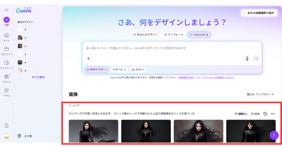Click the 画像 section heading
Screen dimensions: 282x147
tap(73, 94)
